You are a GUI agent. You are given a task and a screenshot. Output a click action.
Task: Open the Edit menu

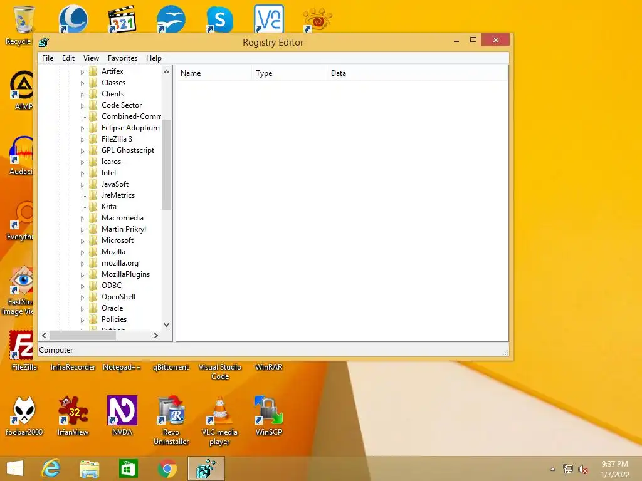pos(68,58)
